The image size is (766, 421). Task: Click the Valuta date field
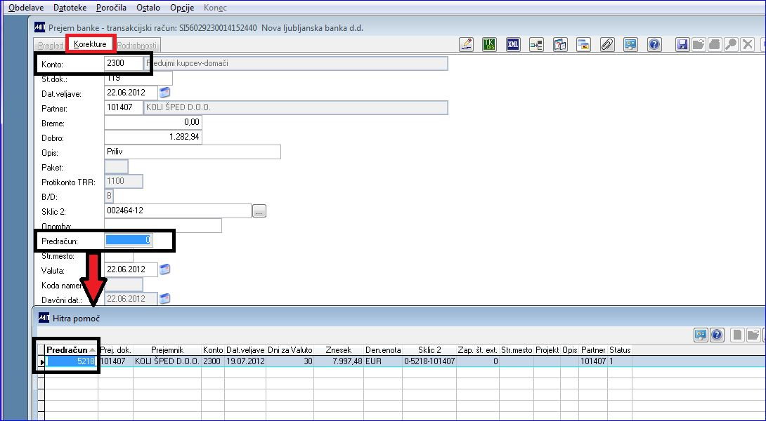[131, 269]
